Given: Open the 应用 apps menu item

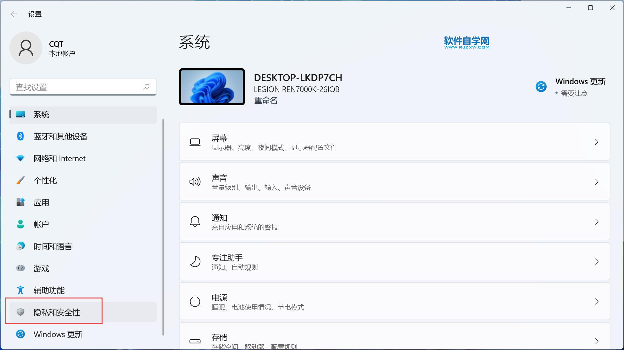Looking at the screenshot, I should pyautogui.click(x=42, y=202).
